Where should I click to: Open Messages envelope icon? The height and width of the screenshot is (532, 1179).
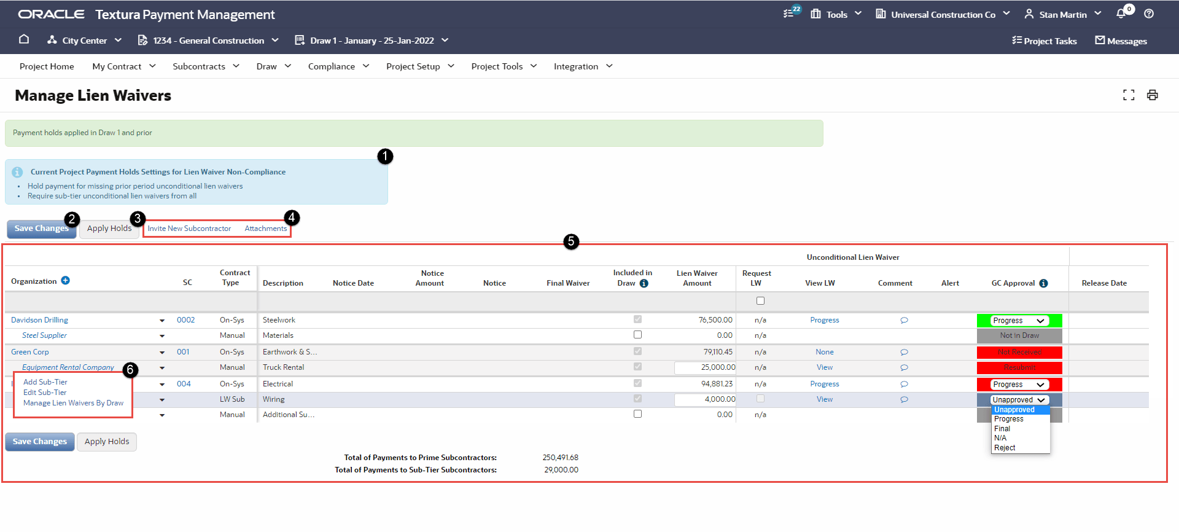(x=1100, y=40)
